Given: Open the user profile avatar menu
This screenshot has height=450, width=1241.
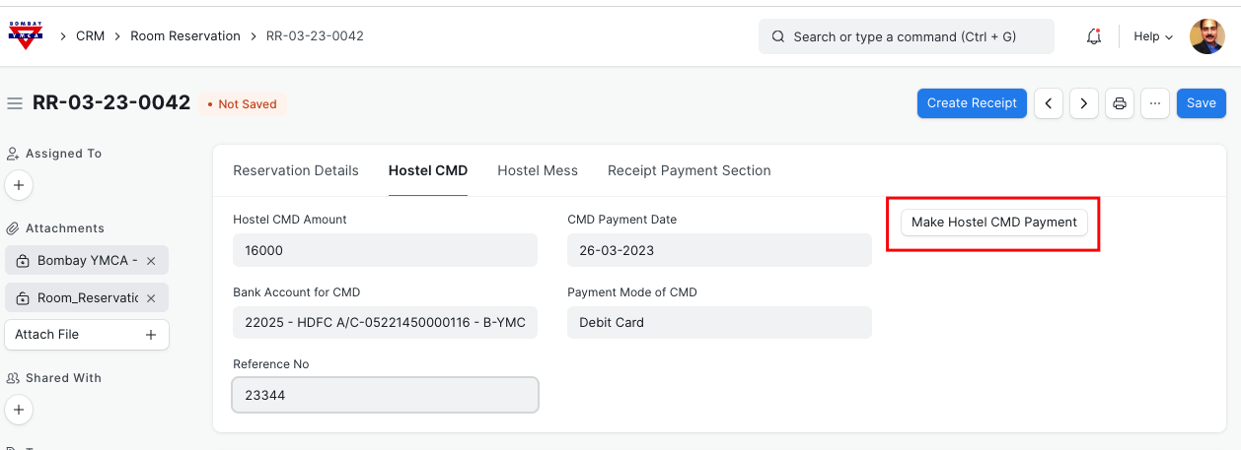Looking at the screenshot, I should point(1206,36).
